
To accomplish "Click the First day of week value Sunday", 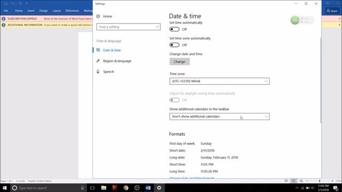I will (x=206, y=143).
